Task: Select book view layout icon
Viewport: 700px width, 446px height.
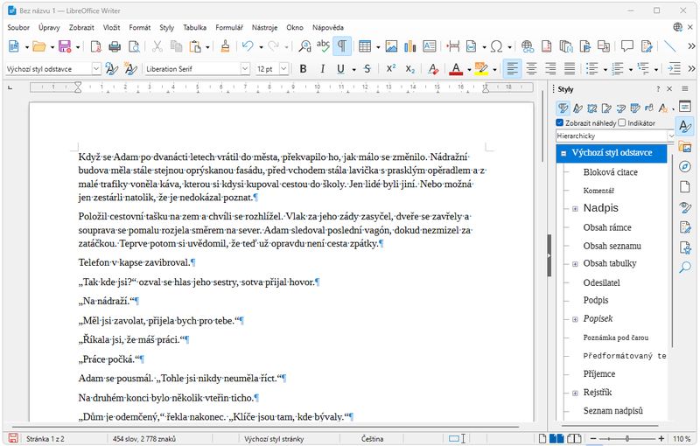Action: [x=574, y=439]
